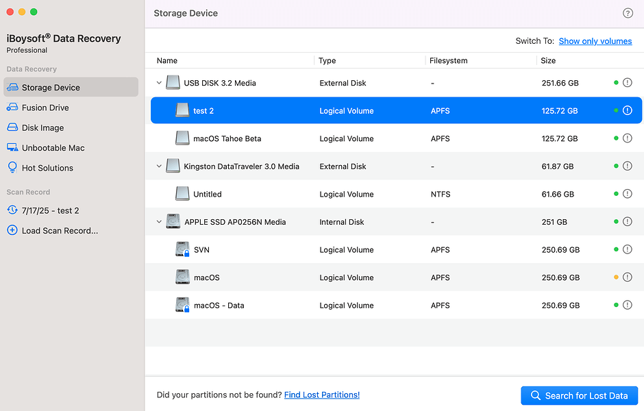
Task: Click info icon for SVN volume
Action: [627, 249]
